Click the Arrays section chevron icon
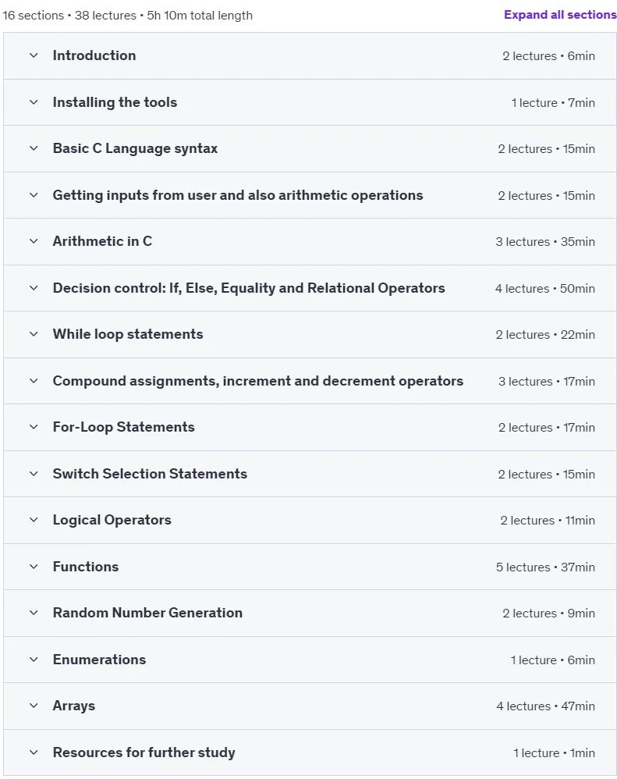Viewport: 617px width, 779px height. 34,706
